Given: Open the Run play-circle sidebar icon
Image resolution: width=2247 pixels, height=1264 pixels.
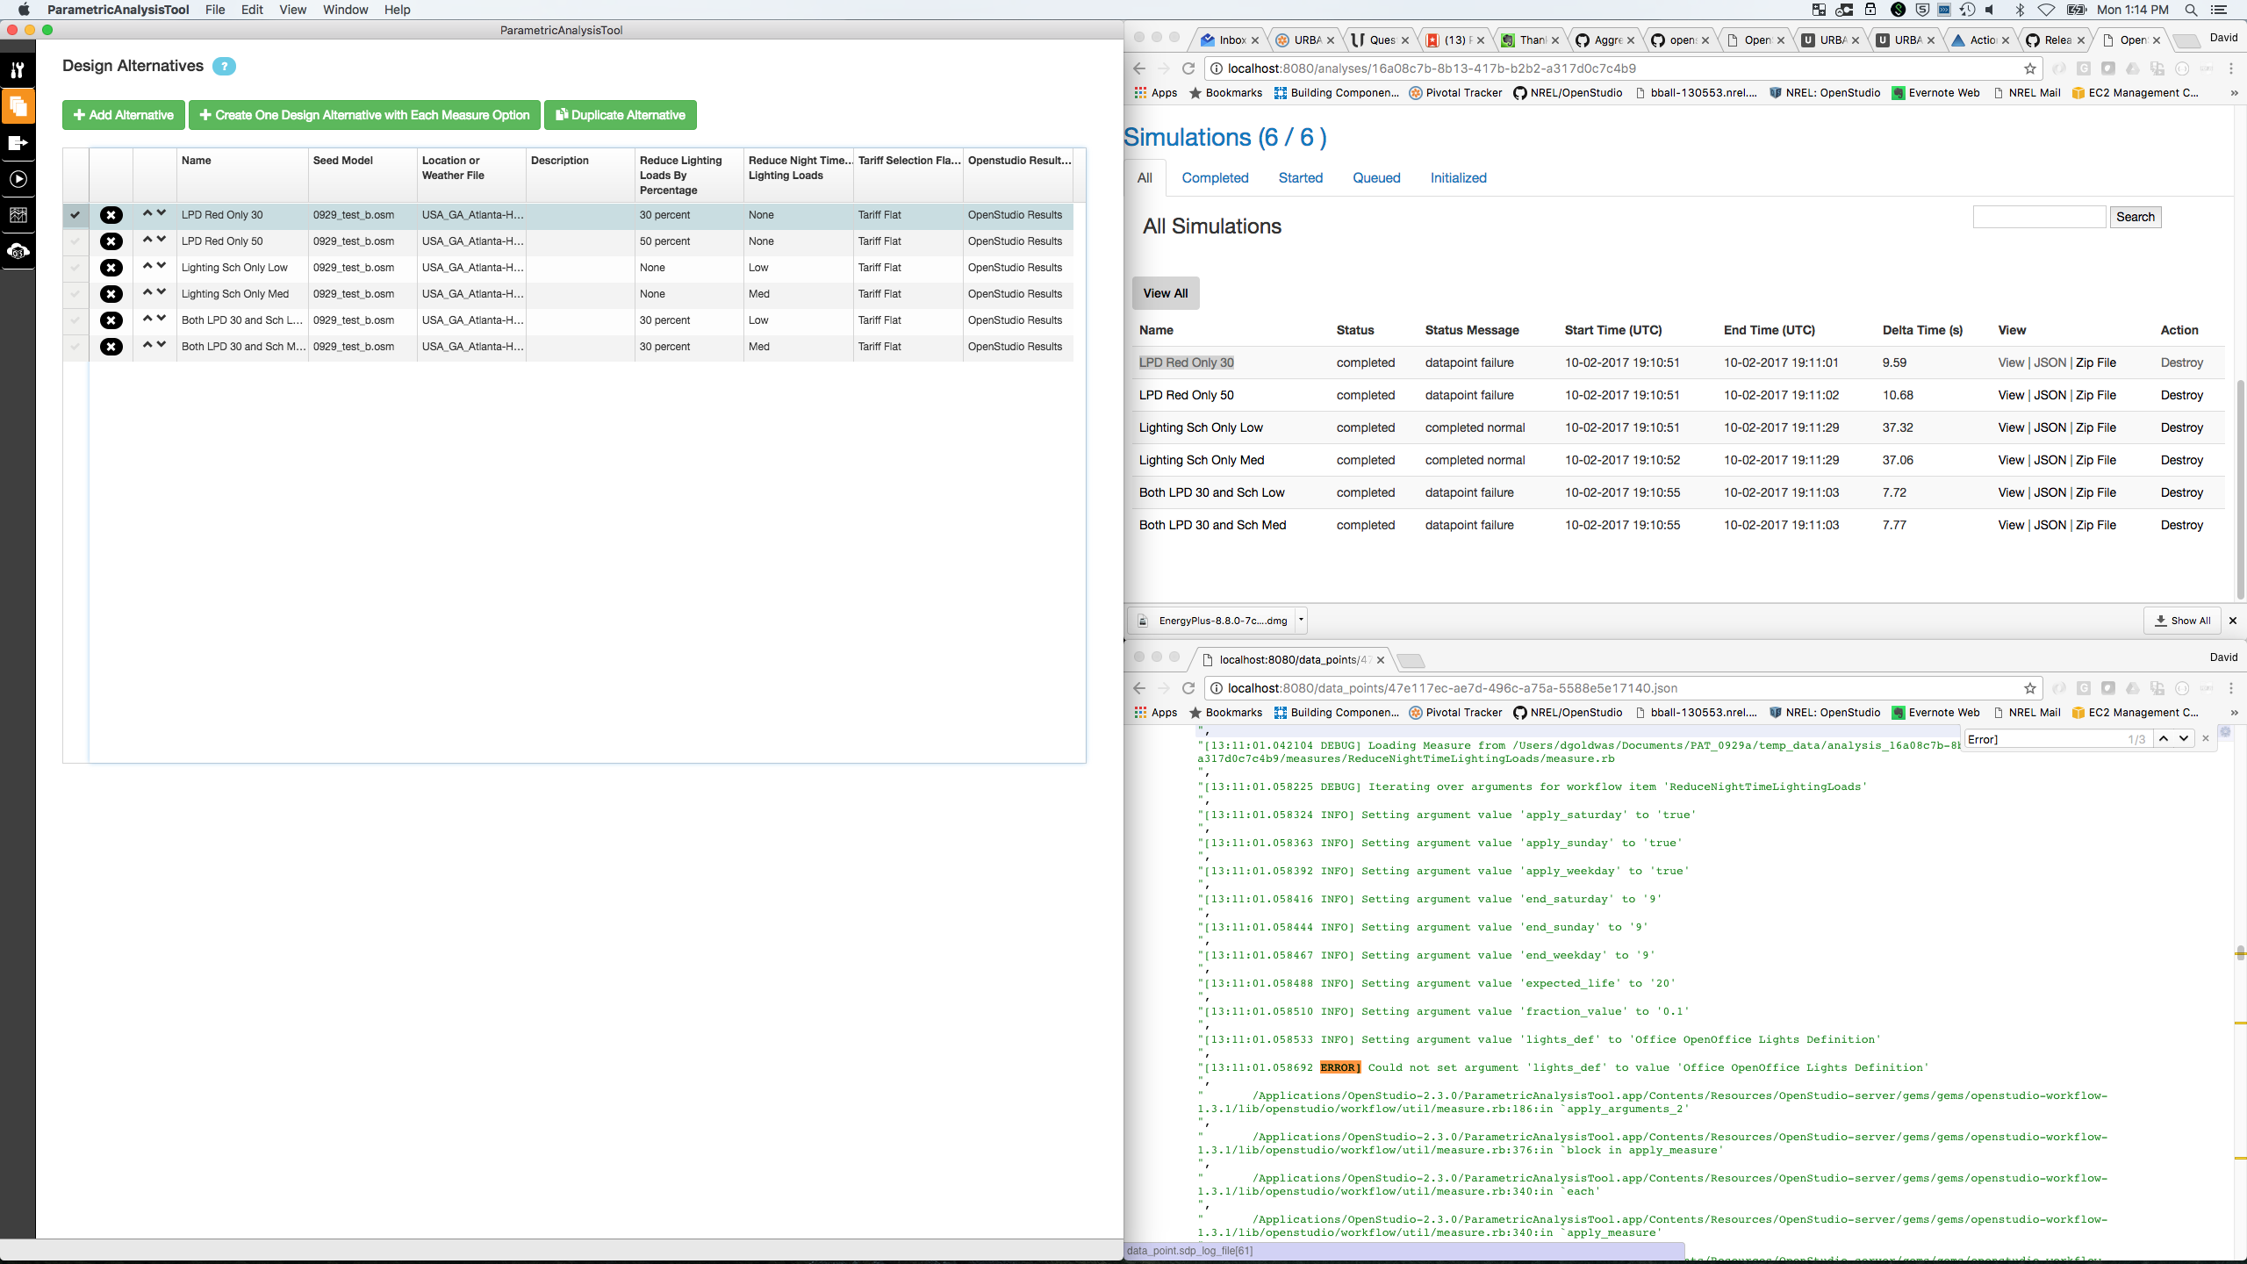Looking at the screenshot, I should (18, 179).
